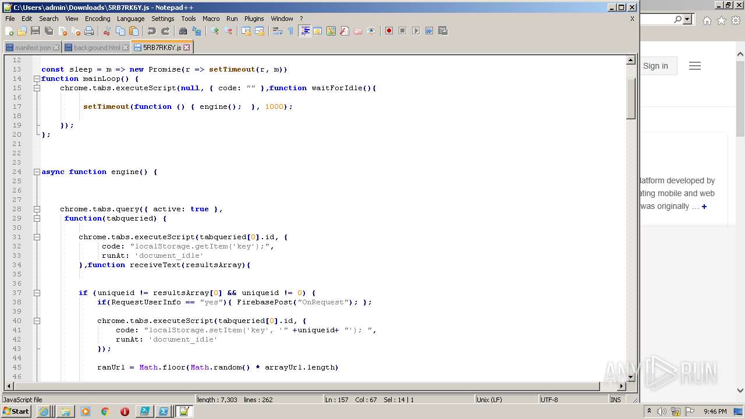Toggle the Document Map panel icon
745x419 pixels.
point(331,31)
